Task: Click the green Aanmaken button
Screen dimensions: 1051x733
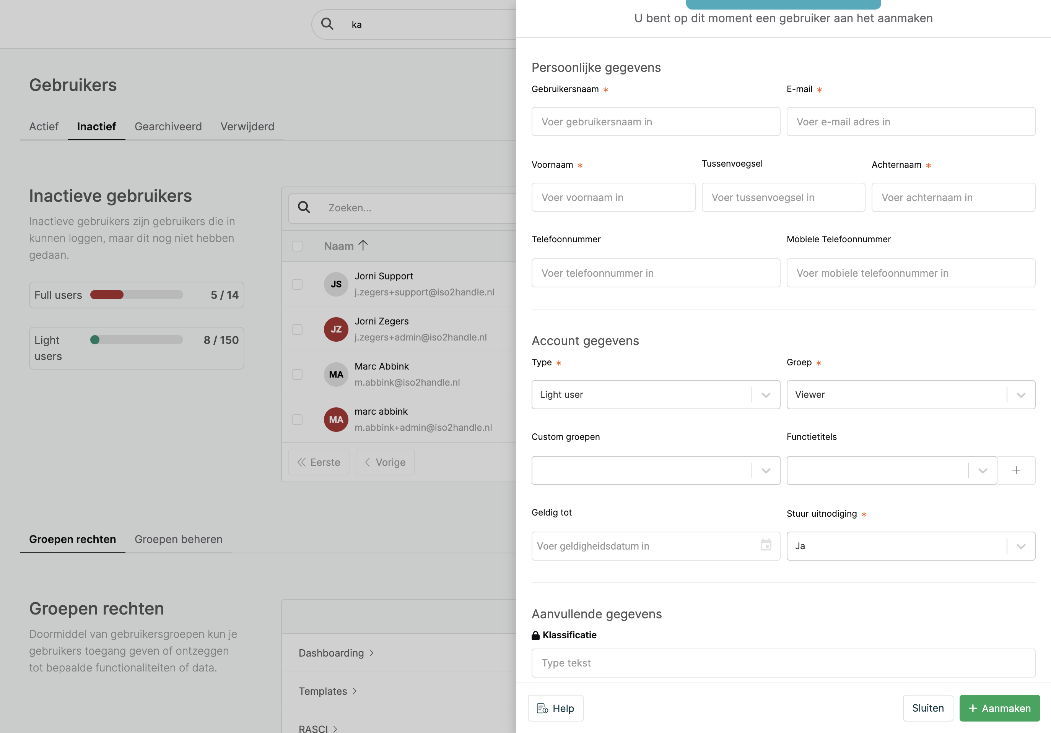Action: (999, 708)
